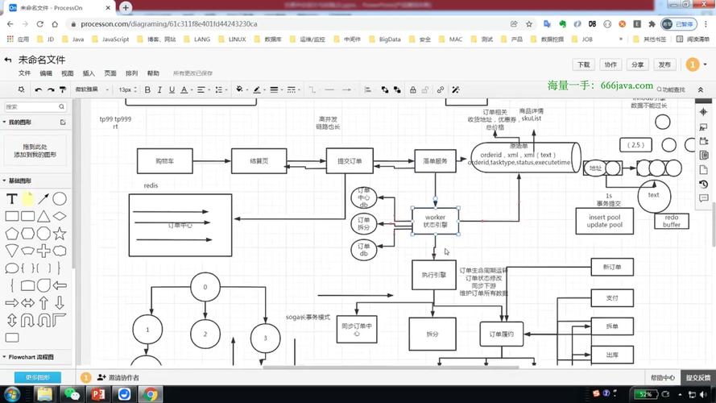Click the format painter brush icon
The image size is (716, 403).
tap(64, 89)
